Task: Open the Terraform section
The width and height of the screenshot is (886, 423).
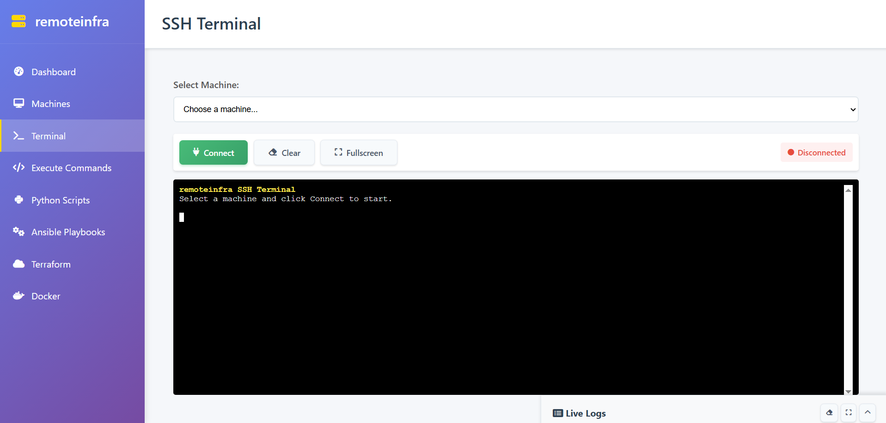Action: pos(72,264)
